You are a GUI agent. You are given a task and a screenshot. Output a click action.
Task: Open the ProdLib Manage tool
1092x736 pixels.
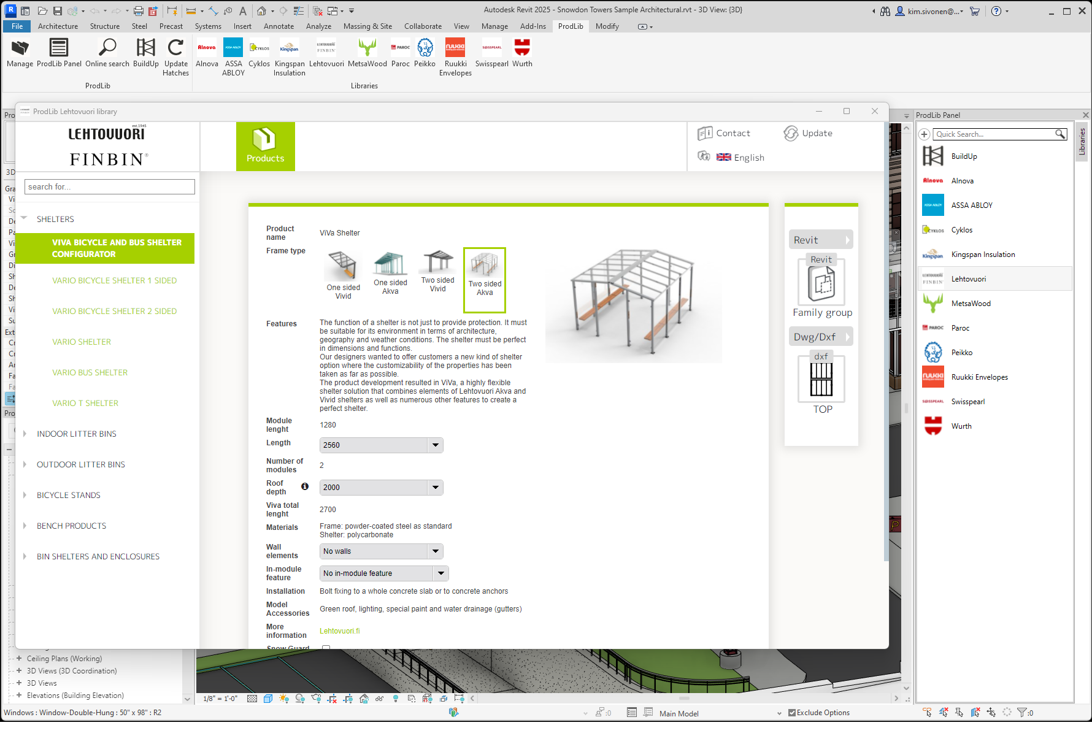point(20,53)
